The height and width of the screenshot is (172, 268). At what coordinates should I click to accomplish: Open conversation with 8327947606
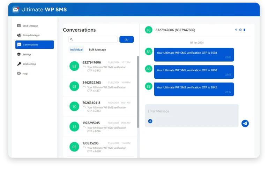tap(100, 66)
